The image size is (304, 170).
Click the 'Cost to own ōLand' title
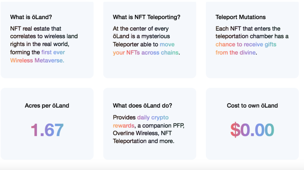coord(252,105)
